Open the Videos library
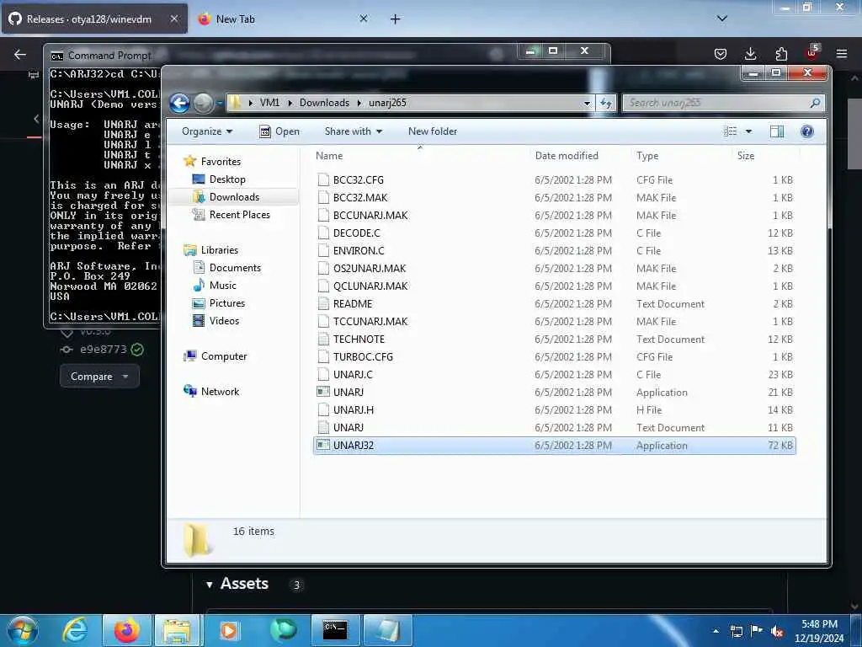 coord(224,321)
